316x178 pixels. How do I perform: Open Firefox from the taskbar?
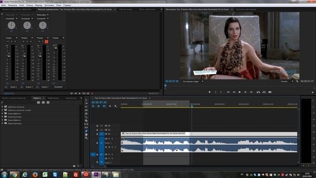35,175
